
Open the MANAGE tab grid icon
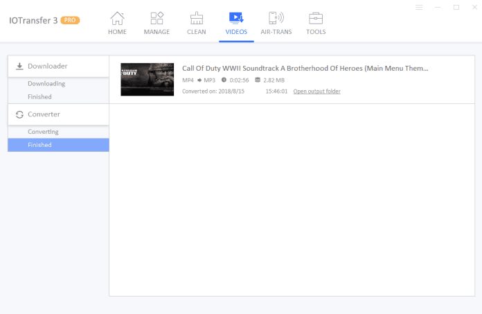[157, 18]
